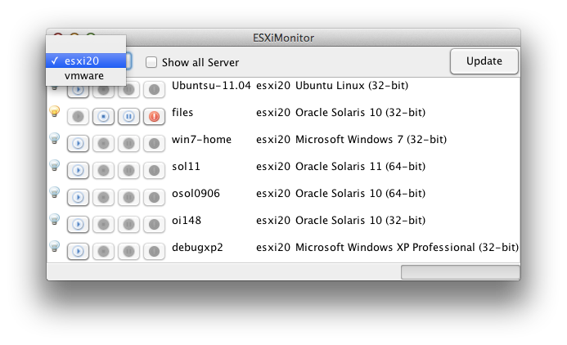
Task: Select the osol0906 VM name
Action: 196,193
